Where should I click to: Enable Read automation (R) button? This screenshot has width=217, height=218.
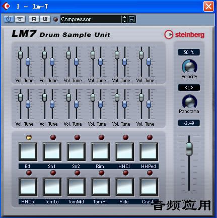click(34, 19)
